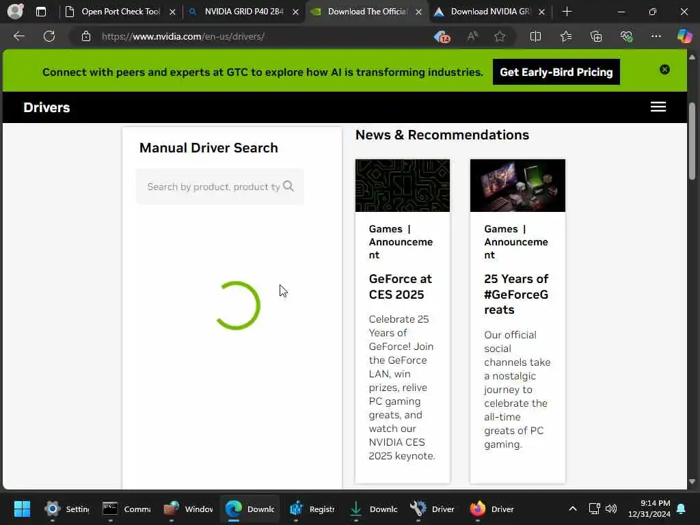The height and width of the screenshot is (525, 700).
Task: Add this page to favorites star
Action: (500, 36)
